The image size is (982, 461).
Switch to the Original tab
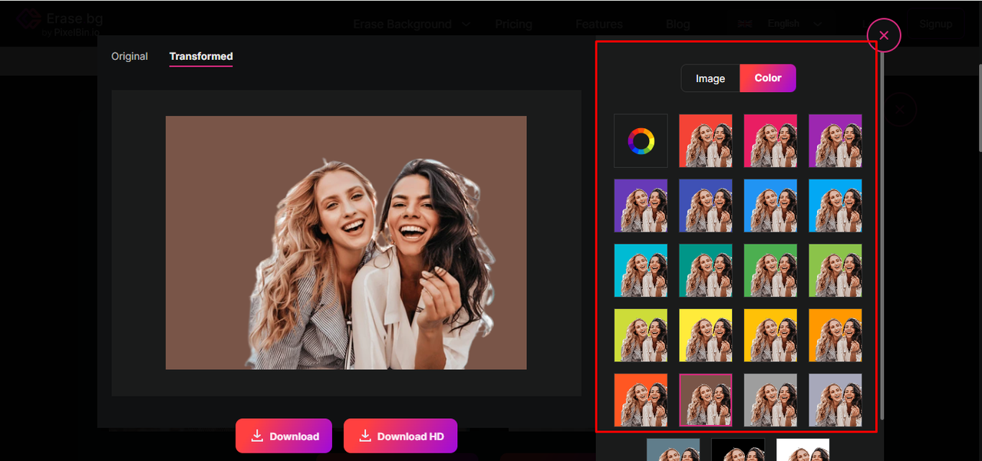pyautogui.click(x=130, y=56)
